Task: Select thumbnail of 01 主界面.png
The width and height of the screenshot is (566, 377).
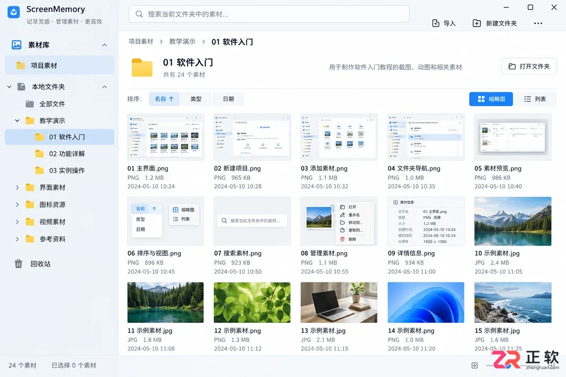Action: pyautogui.click(x=165, y=137)
